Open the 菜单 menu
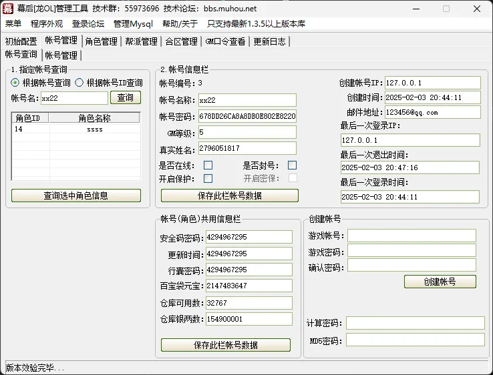Image resolution: width=493 pixels, height=375 pixels. pos(13,24)
